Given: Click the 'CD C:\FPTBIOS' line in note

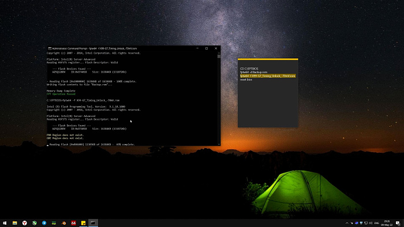Looking at the screenshot, I should click(x=249, y=69).
